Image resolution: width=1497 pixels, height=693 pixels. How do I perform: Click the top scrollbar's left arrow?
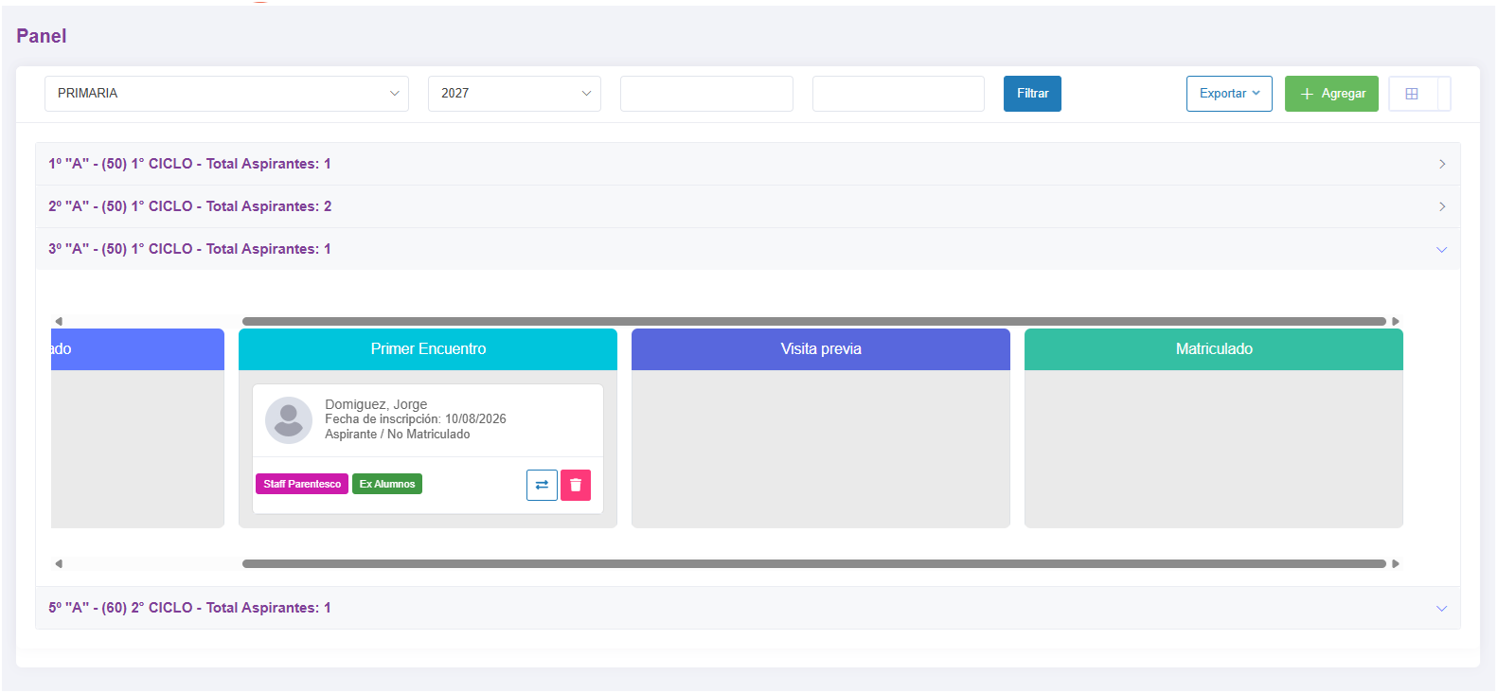tap(59, 321)
